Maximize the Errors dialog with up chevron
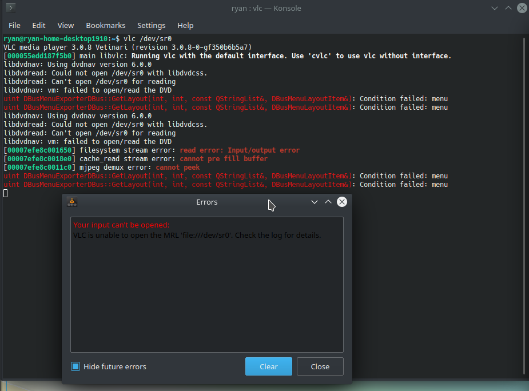 pos(328,202)
